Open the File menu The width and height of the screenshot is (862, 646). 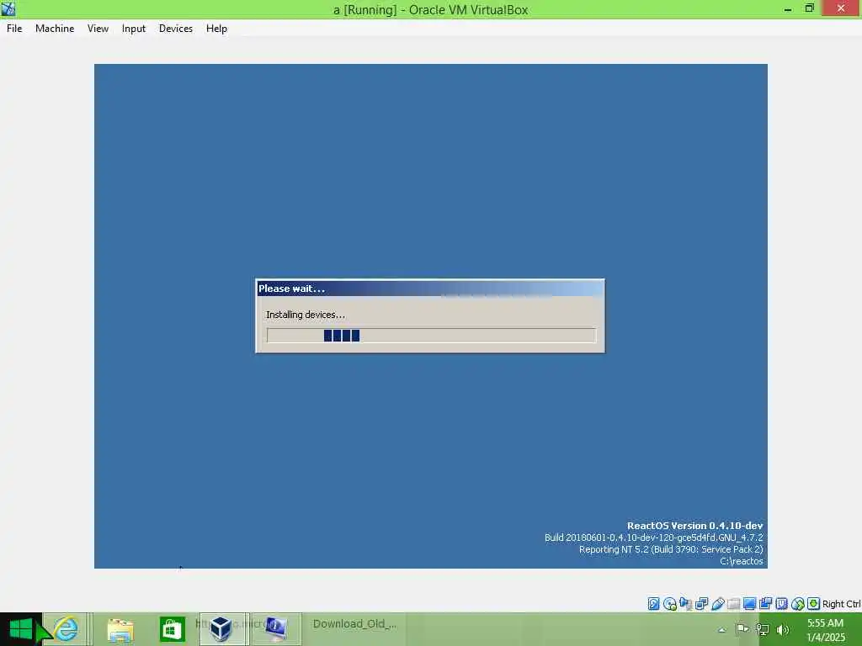(14, 29)
